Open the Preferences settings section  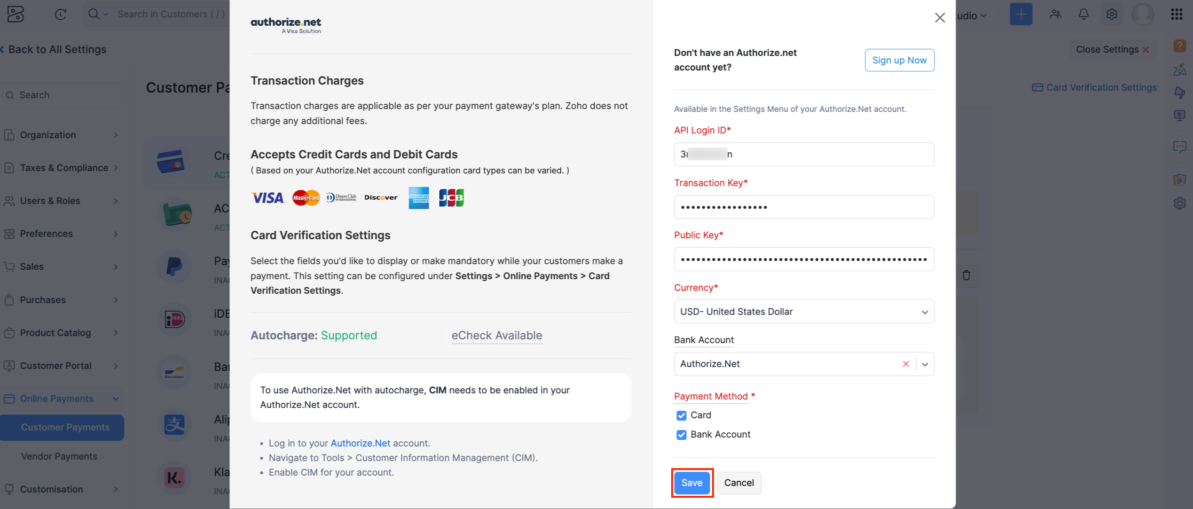46,234
